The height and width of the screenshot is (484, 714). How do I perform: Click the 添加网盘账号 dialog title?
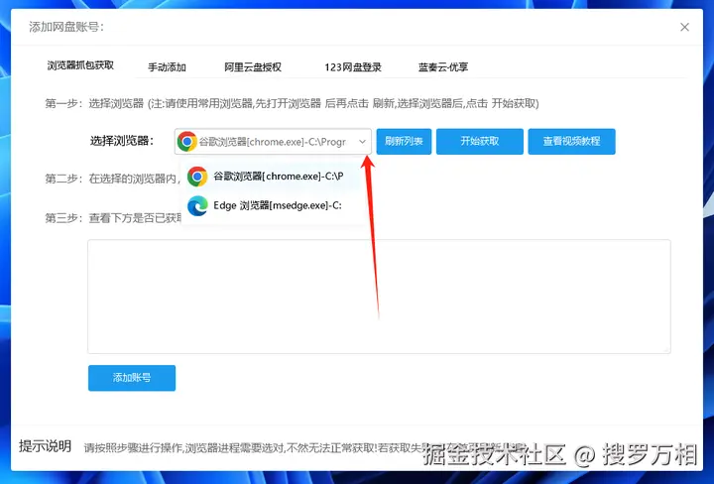[66, 27]
